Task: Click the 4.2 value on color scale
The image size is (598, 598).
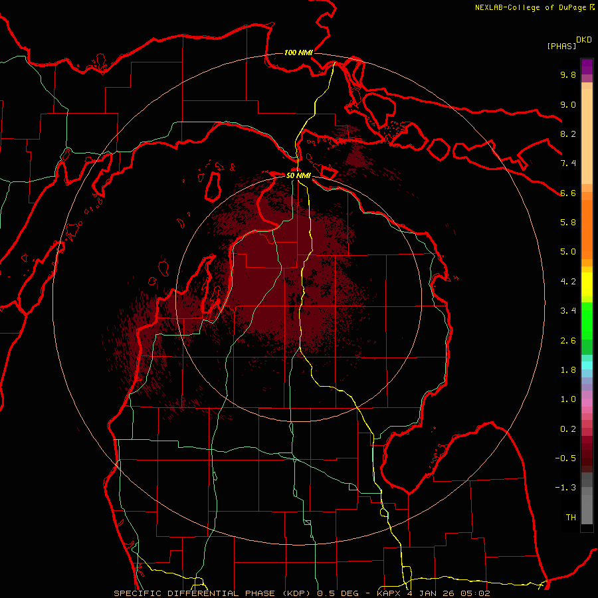Action: point(568,282)
